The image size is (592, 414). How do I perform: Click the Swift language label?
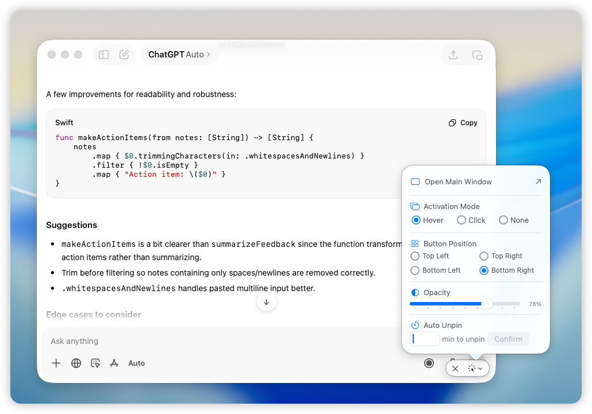(64, 122)
